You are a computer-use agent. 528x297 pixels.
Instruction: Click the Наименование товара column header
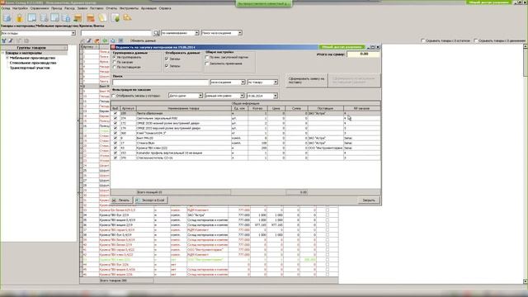point(183,108)
